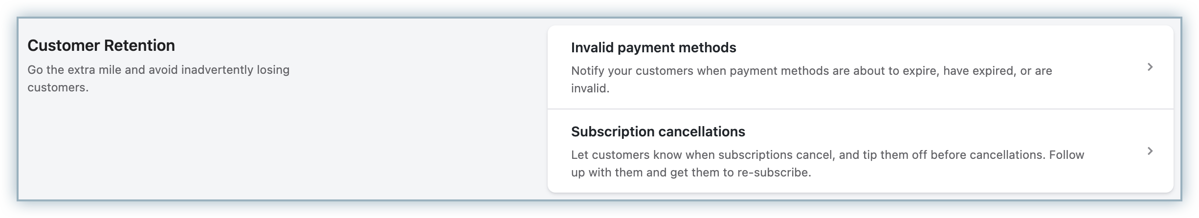Expand the Invalid payment methods row arrow

[x=1150, y=67]
